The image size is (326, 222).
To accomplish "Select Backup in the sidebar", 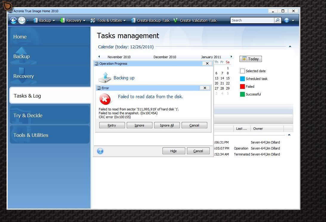I will click(x=50, y=56).
